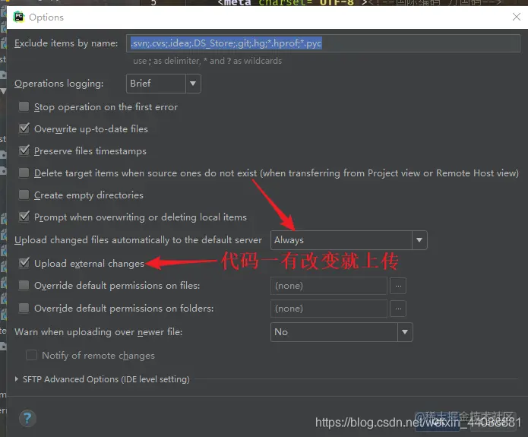Screen dimensions: 528x437
Task: Open the Operations logging Brief dropdown
Action: pos(163,84)
